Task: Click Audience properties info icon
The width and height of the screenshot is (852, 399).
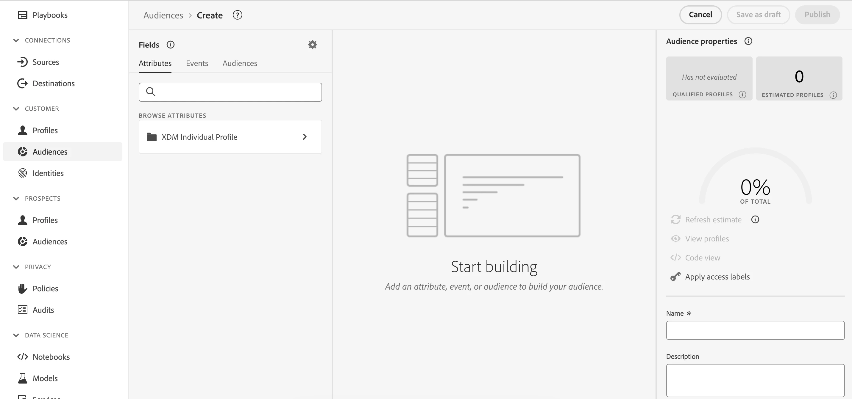Action: [748, 41]
